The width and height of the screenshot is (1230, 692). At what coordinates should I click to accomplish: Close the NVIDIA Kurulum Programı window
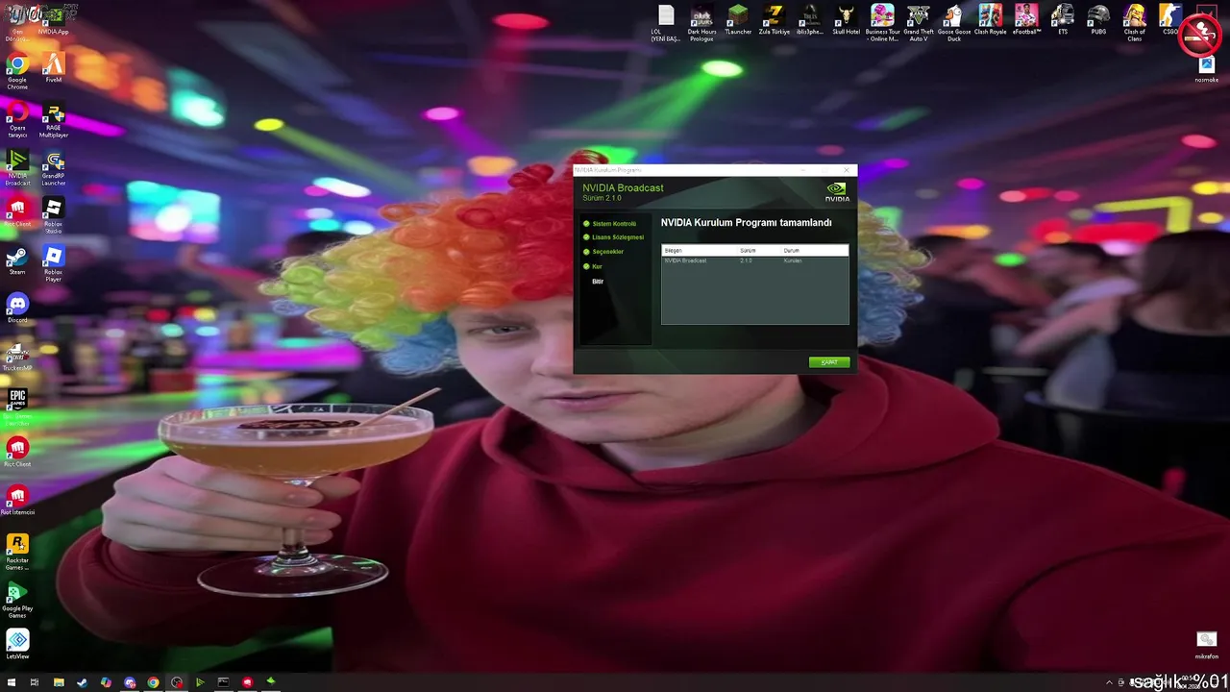[847, 170]
